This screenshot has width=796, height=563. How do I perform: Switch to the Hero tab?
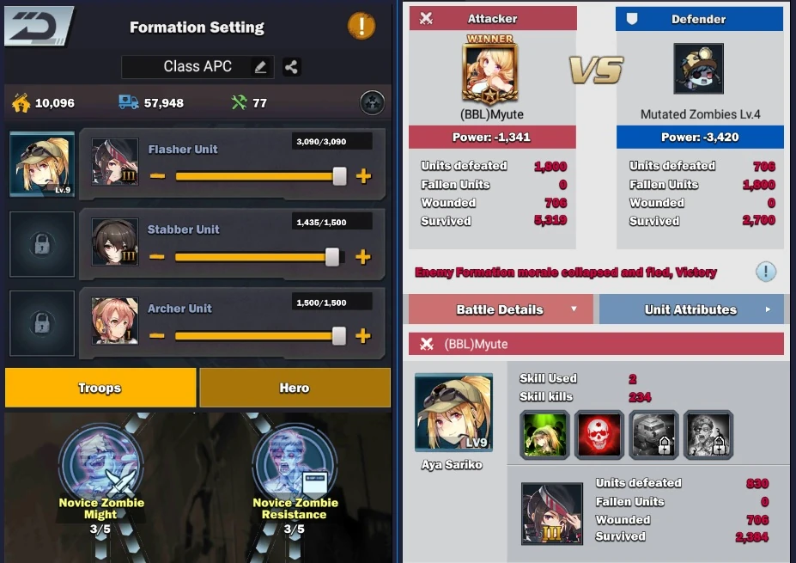pos(295,388)
